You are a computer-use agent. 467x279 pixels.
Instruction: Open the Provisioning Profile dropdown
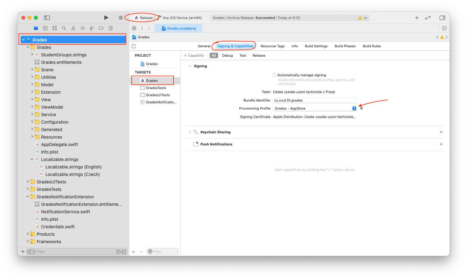pos(315,108)
